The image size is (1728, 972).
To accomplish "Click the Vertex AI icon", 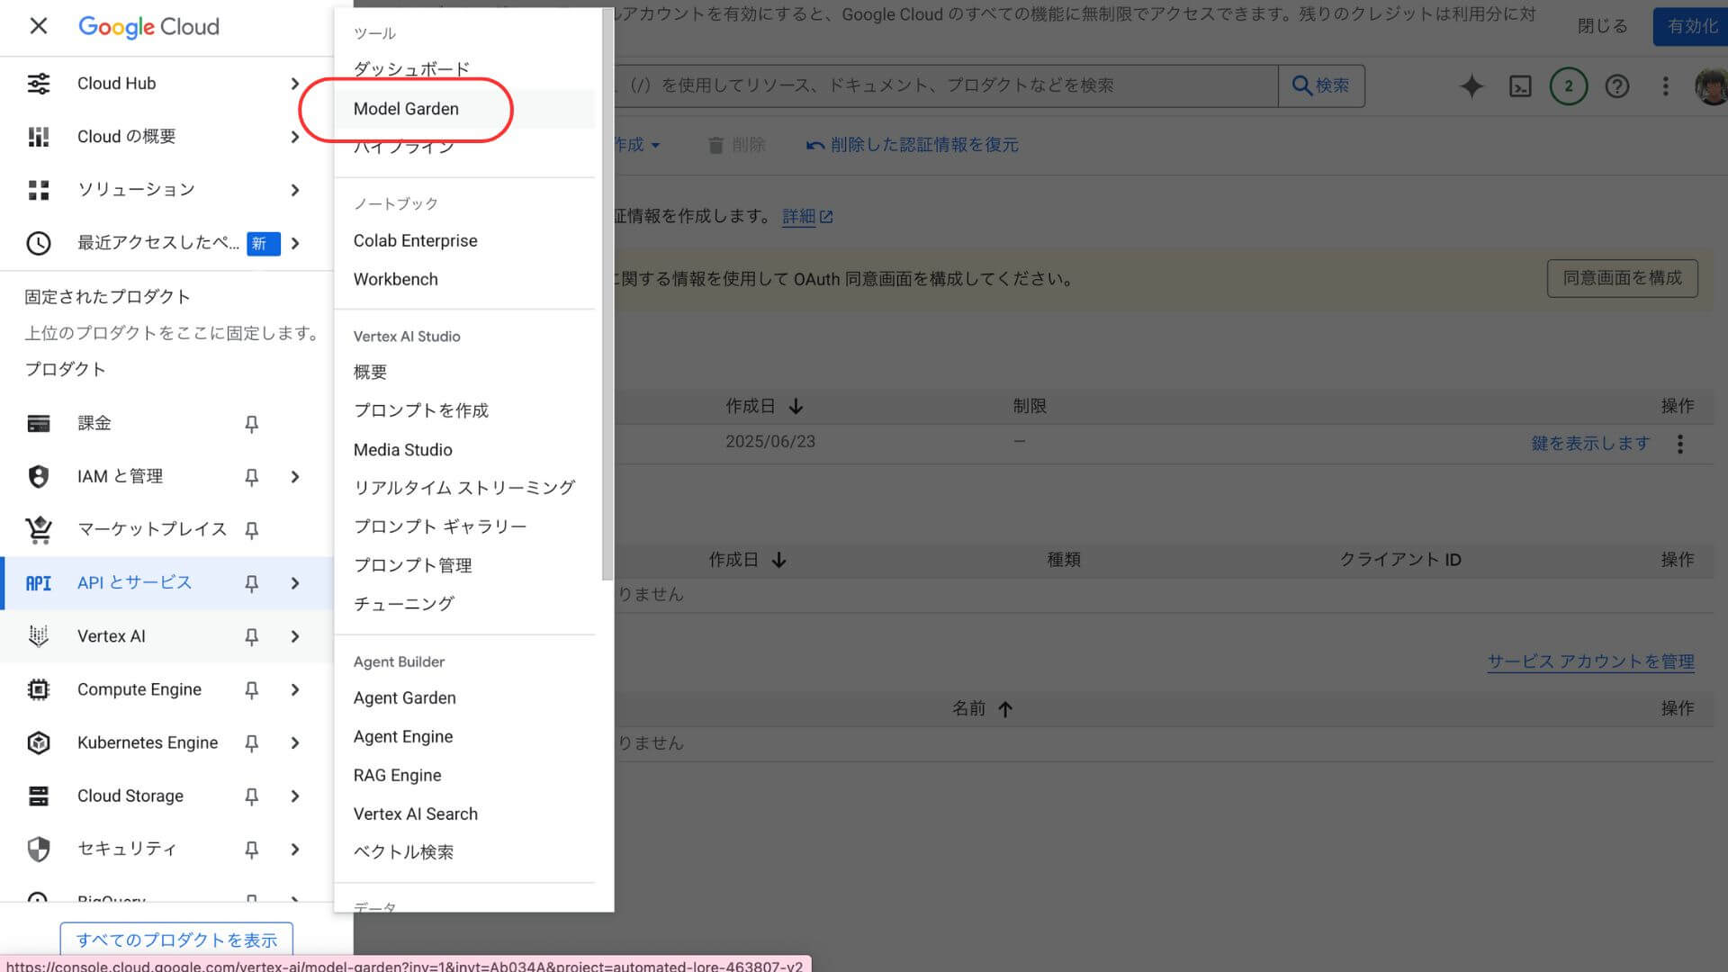I will (39, 636).
